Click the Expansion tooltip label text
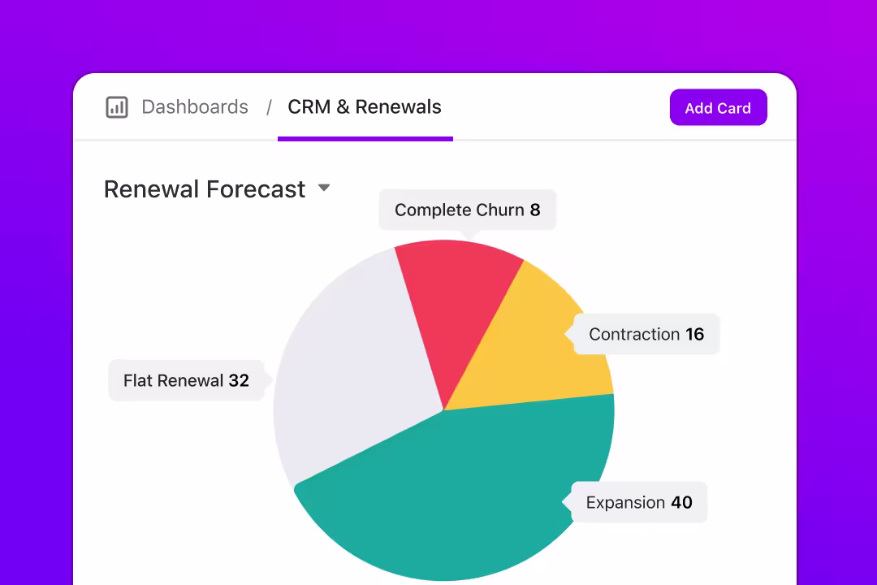Image resolution: width=877 pixels, height=585 pixels. (x=625, y=503)
